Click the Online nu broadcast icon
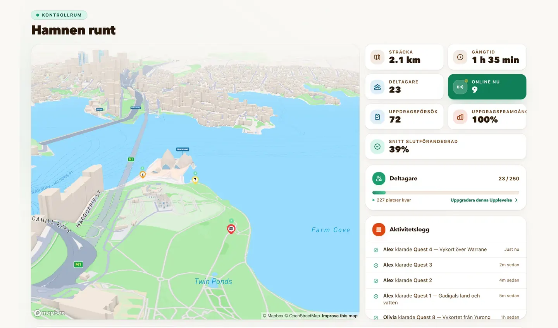558x328 pixels. coord(460,87)
